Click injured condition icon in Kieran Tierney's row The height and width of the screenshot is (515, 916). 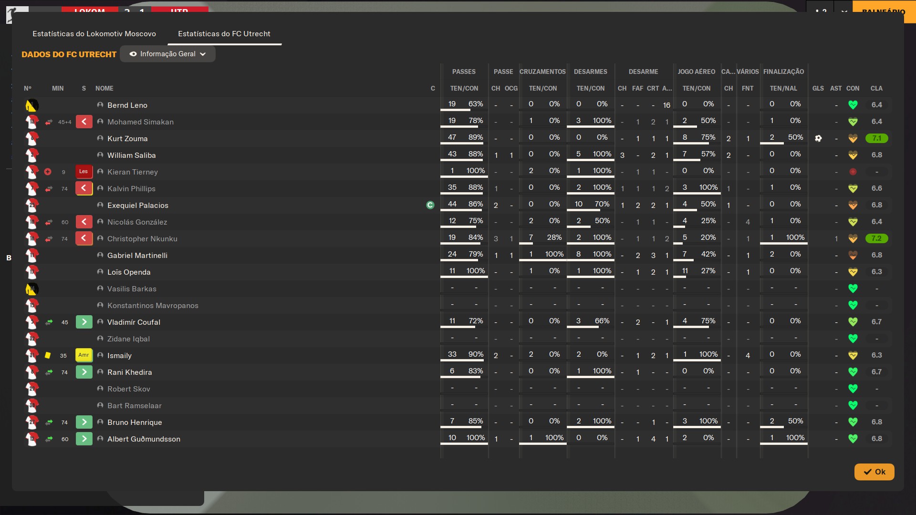(x=853, y=172)
